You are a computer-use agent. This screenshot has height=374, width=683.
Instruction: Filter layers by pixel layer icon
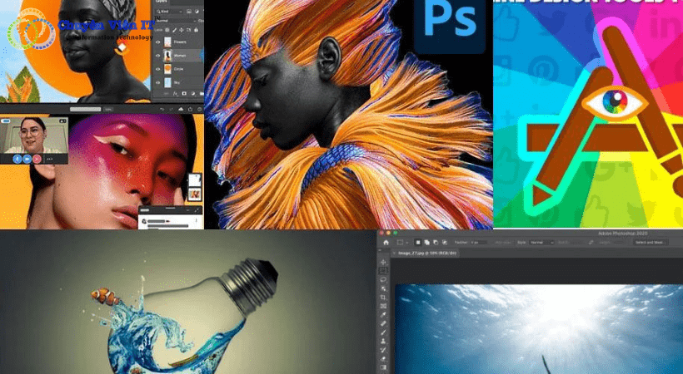189,12
